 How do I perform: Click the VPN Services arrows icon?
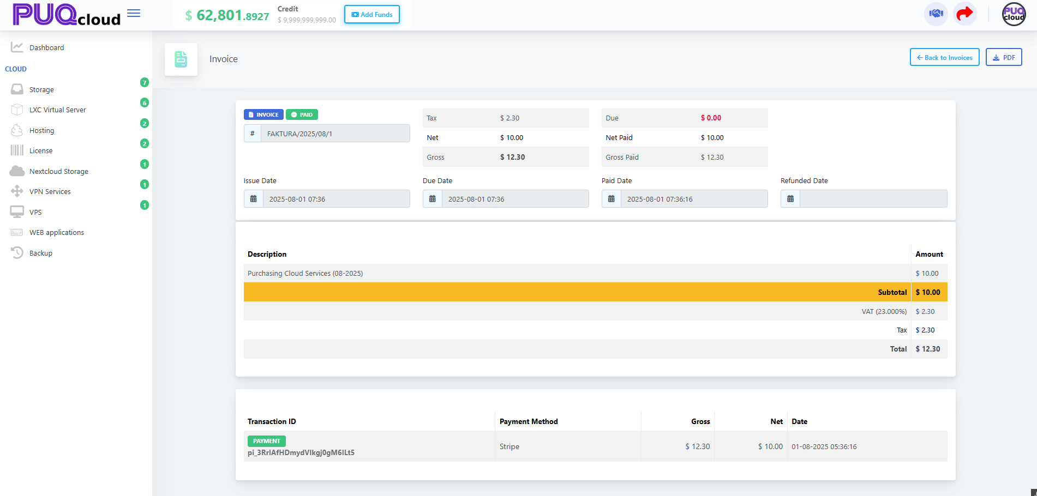[x=17, y=191]
